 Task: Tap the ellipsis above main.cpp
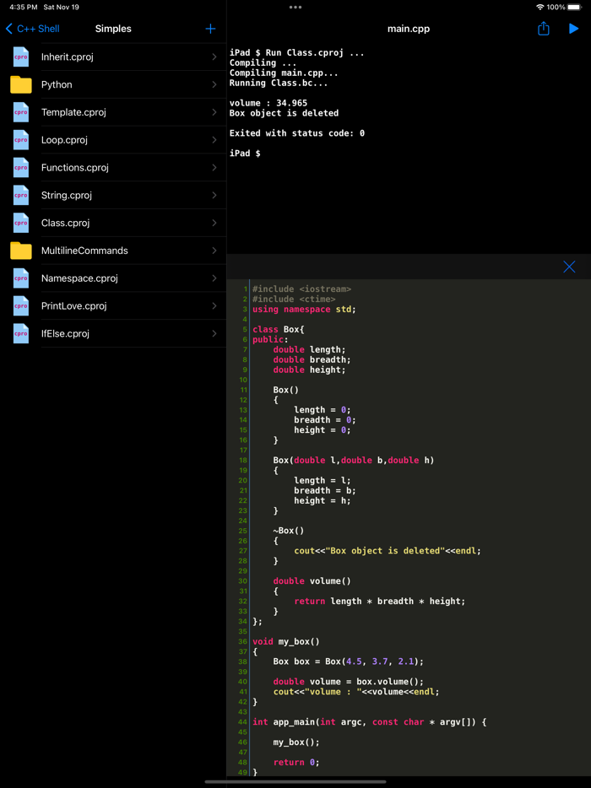[295, 7]
